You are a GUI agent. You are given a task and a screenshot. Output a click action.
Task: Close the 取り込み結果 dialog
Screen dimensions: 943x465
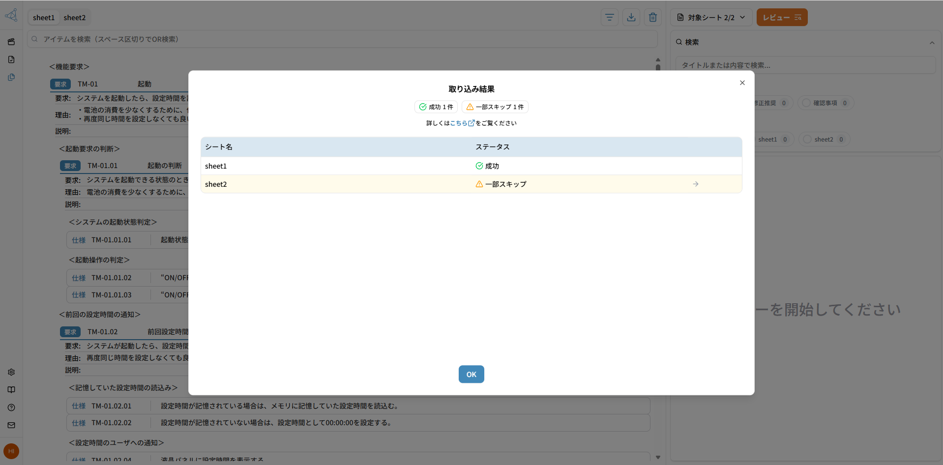click(x=742, y=83)
